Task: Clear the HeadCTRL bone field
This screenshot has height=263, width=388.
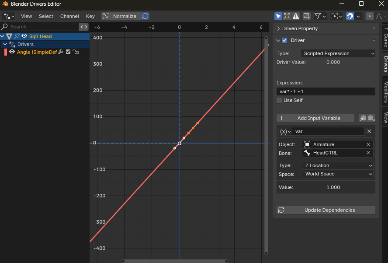Action: tap(368, 153)
